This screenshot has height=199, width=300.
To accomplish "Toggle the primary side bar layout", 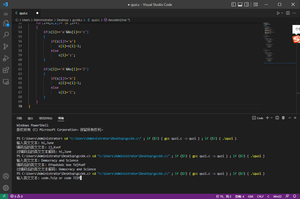I will tap(233, 5).
